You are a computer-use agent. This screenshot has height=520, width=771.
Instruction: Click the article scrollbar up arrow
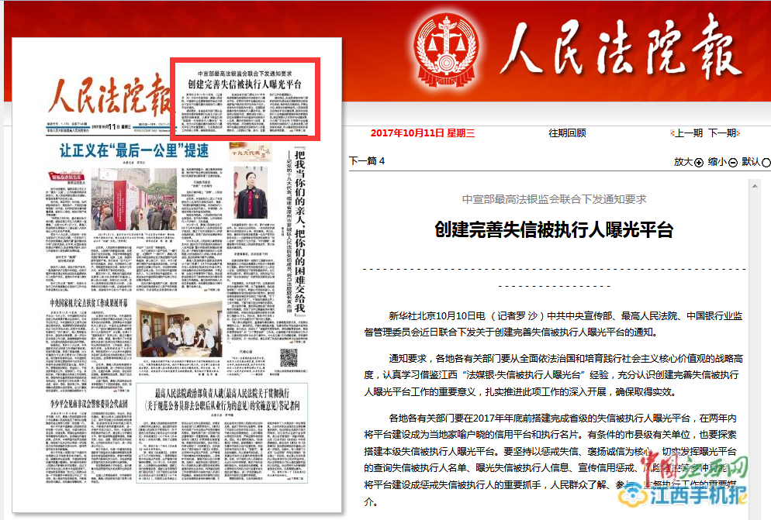pos(755,186)
